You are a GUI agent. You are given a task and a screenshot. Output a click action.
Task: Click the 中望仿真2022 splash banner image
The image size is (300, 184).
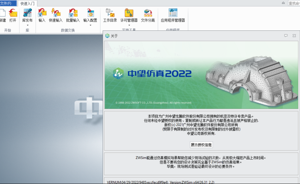coord(201,75)
